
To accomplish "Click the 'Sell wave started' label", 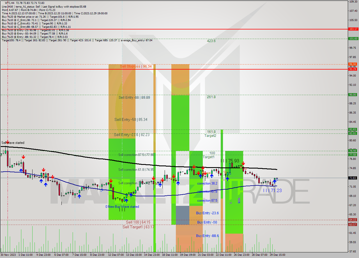I will pos(13,143).
